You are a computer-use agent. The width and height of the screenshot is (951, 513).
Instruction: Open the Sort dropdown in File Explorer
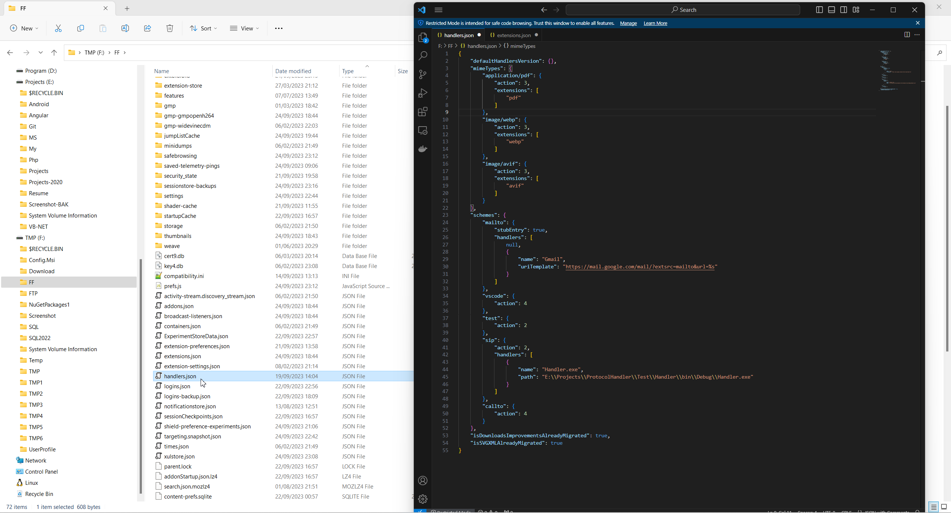click(x=203, y=28)
